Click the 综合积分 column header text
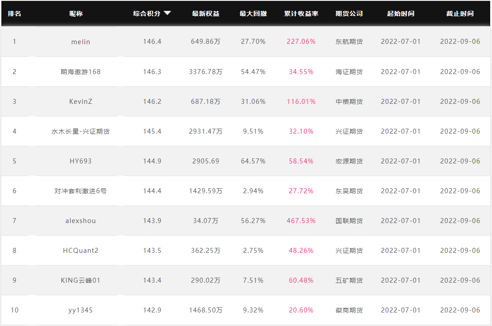 (147, 14)
